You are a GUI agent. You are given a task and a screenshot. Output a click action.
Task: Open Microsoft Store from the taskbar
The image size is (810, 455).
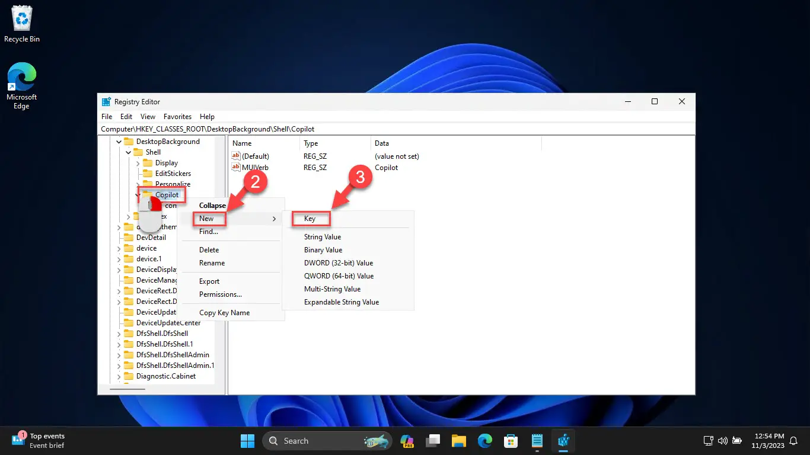(511, 441)
